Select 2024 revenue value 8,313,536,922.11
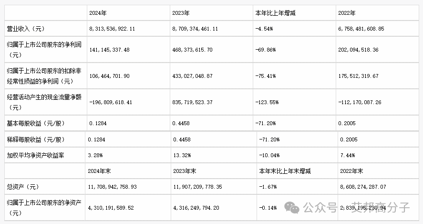 coord(112,29)
